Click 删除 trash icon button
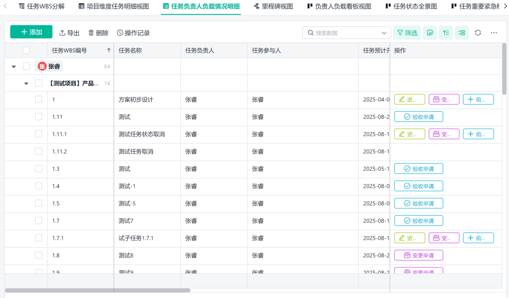Screen dimensions: 509x298 click(x=98, y=33)
